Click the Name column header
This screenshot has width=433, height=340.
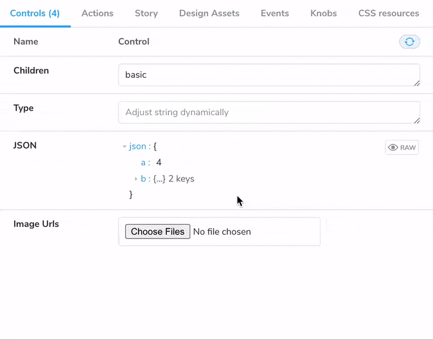[26, 42]
